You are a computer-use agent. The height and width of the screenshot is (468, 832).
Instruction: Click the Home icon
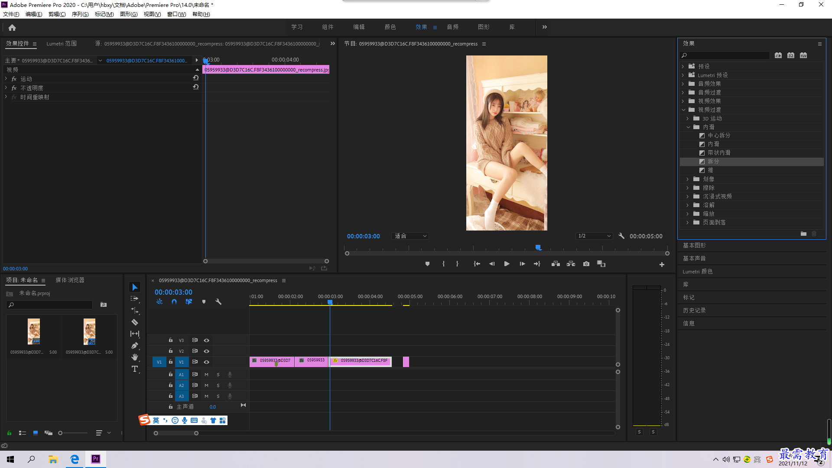click(x=12, y=27)
